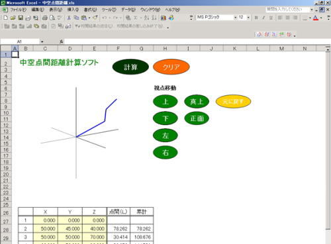Click the Print icon in the toolbar
The width and height of the screenshot is (331, 244).
45,18
